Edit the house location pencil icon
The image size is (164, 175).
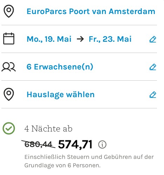pos(153,95)
